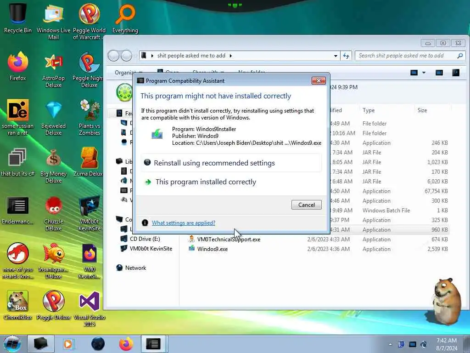Choose Reinstall using recommended settings
This screenshot has width=470, height=353.
pyautogui.click(x=231, y=163)
